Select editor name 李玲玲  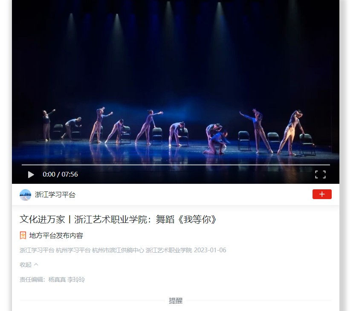[76, 280]
